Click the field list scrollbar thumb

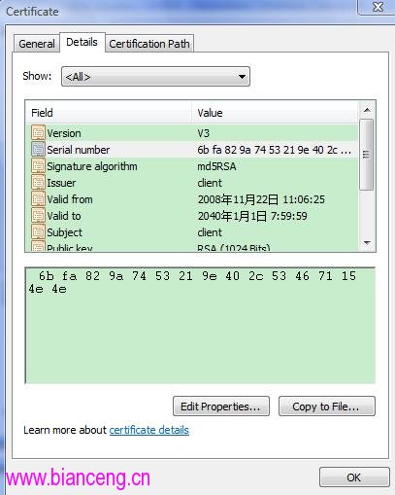click(x=367, y=155)
